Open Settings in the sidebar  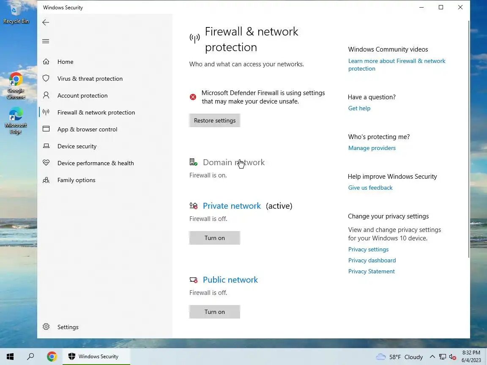coord(68,327)
